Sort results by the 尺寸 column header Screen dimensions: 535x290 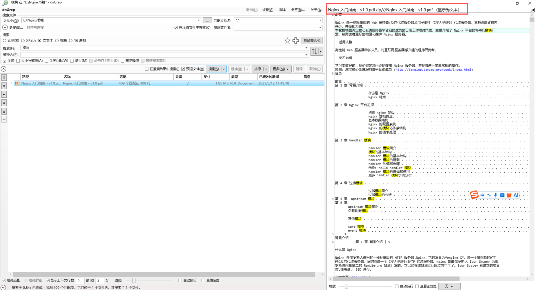(215, 77)
